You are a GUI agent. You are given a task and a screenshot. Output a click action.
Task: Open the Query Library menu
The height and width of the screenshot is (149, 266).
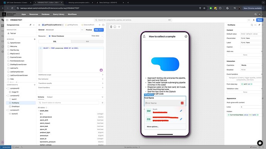[59, 14]
